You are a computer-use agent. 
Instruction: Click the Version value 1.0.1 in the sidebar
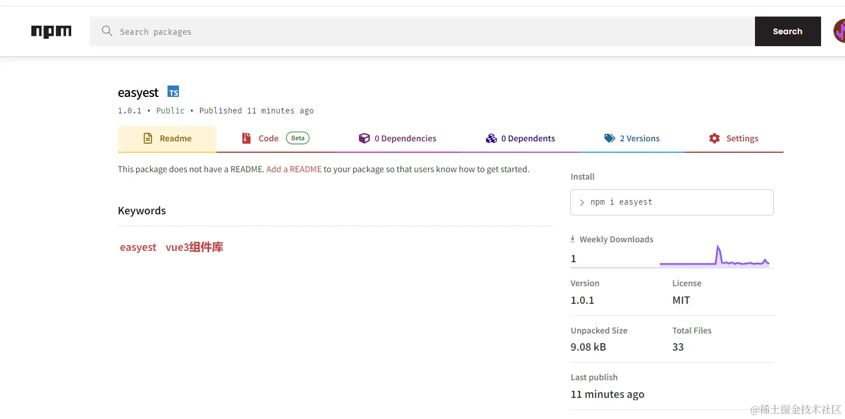click(582, 300)
